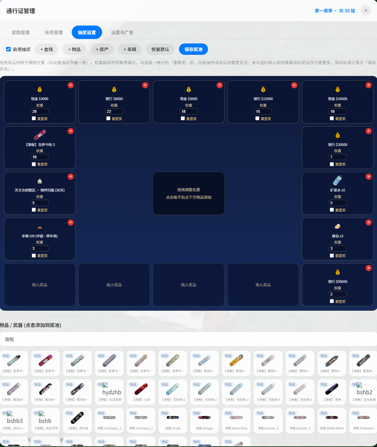Remove the 矿泉水 x5 prize

click(369, 177)
